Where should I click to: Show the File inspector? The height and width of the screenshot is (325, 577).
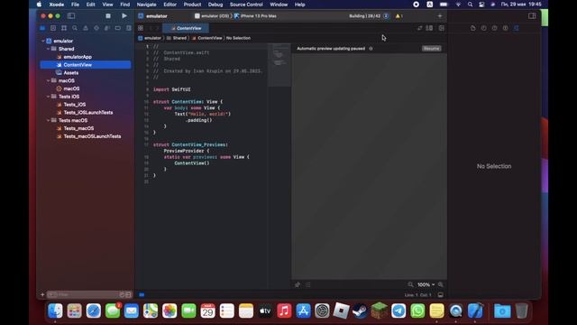click(472, 28)
